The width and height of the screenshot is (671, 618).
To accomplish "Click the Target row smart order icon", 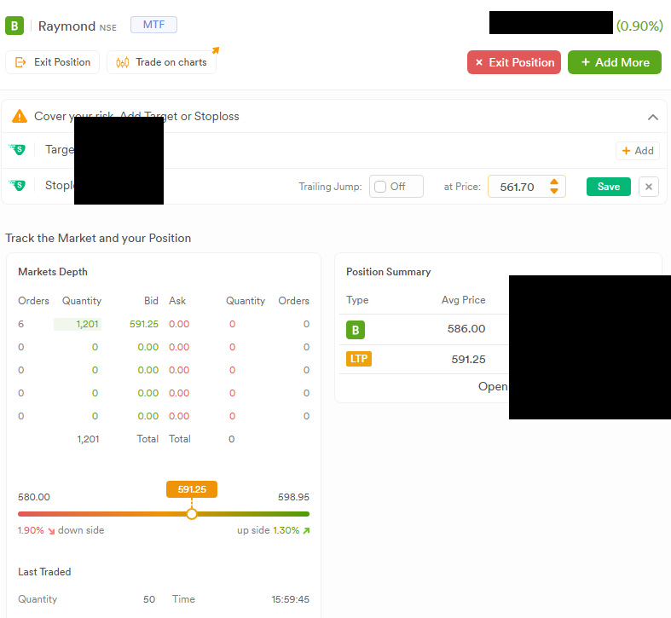I will pyautogui.click(x=17, y=149).
